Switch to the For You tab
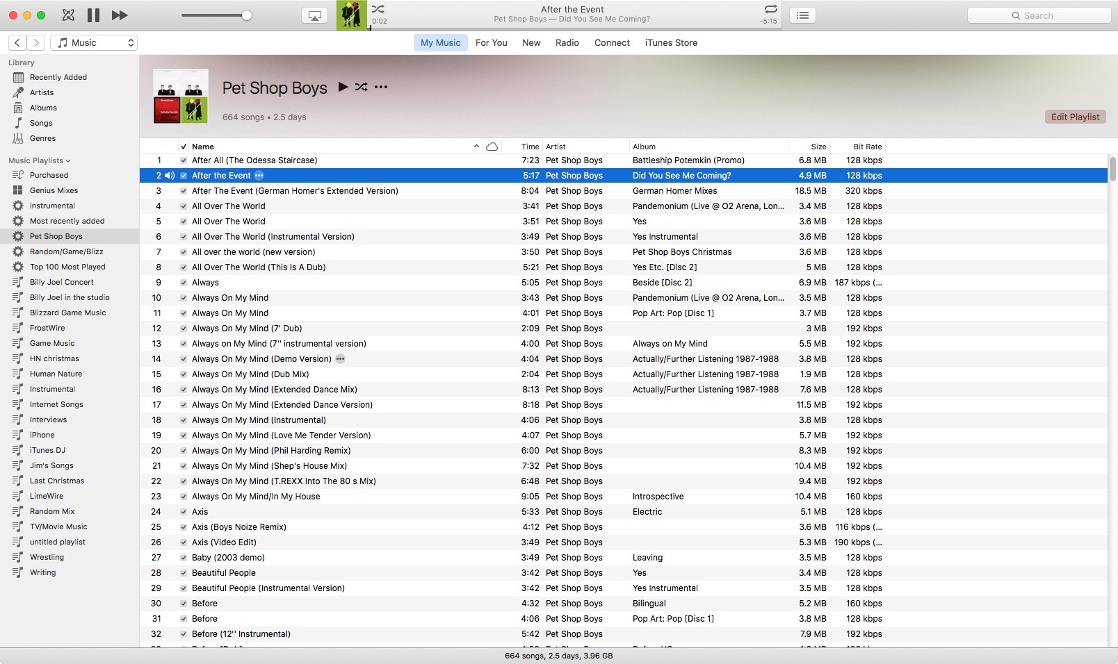 pos(492,43)
